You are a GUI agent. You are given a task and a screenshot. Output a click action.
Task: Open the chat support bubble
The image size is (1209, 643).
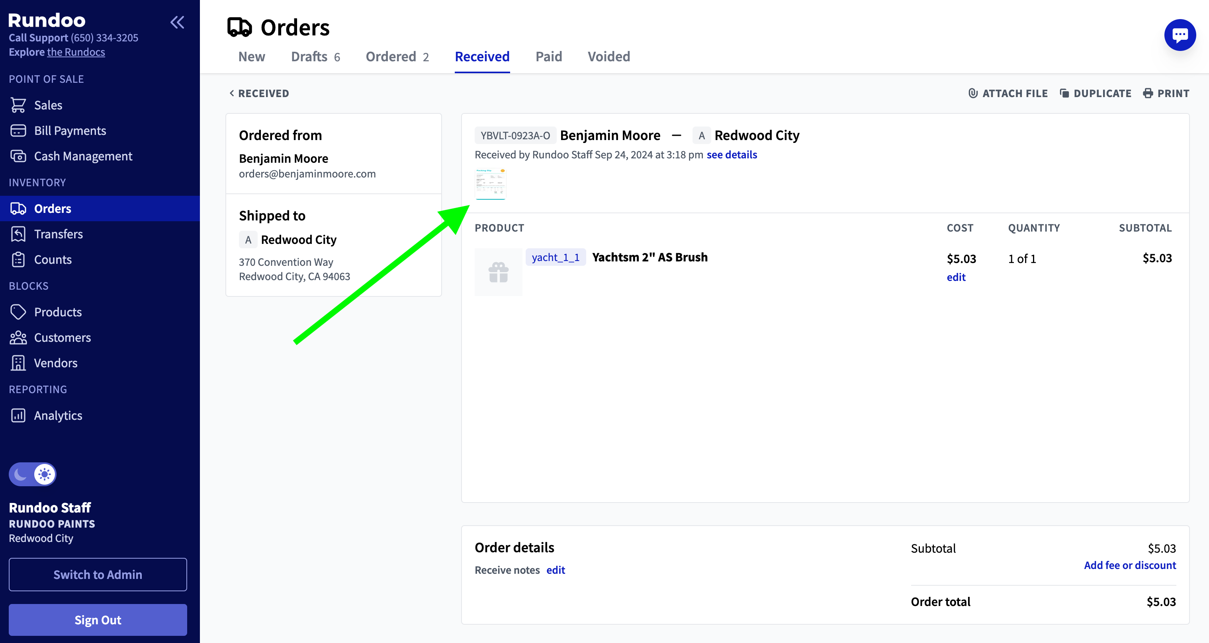[x=1180, y=35]
